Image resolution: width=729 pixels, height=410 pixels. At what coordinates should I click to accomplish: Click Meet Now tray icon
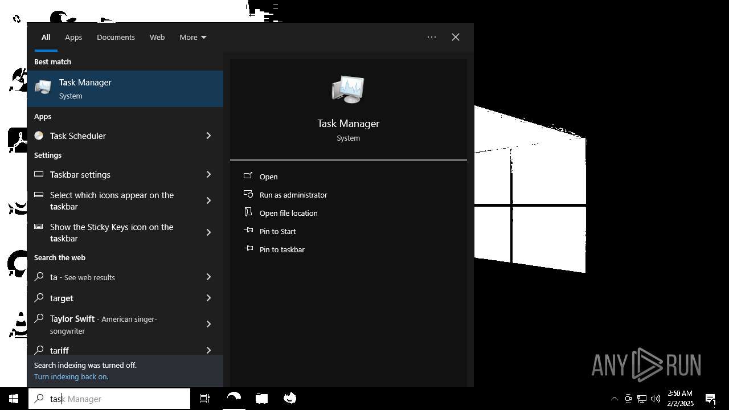(x=628, y=399)
